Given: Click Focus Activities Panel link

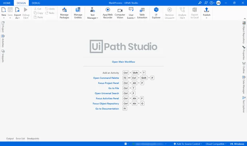Looking at the screenshot, I should (x=107, y=98).
